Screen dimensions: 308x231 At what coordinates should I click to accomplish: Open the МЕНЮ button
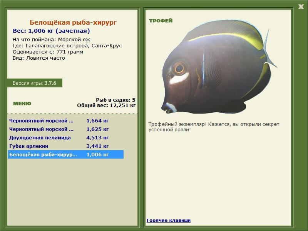22,104
